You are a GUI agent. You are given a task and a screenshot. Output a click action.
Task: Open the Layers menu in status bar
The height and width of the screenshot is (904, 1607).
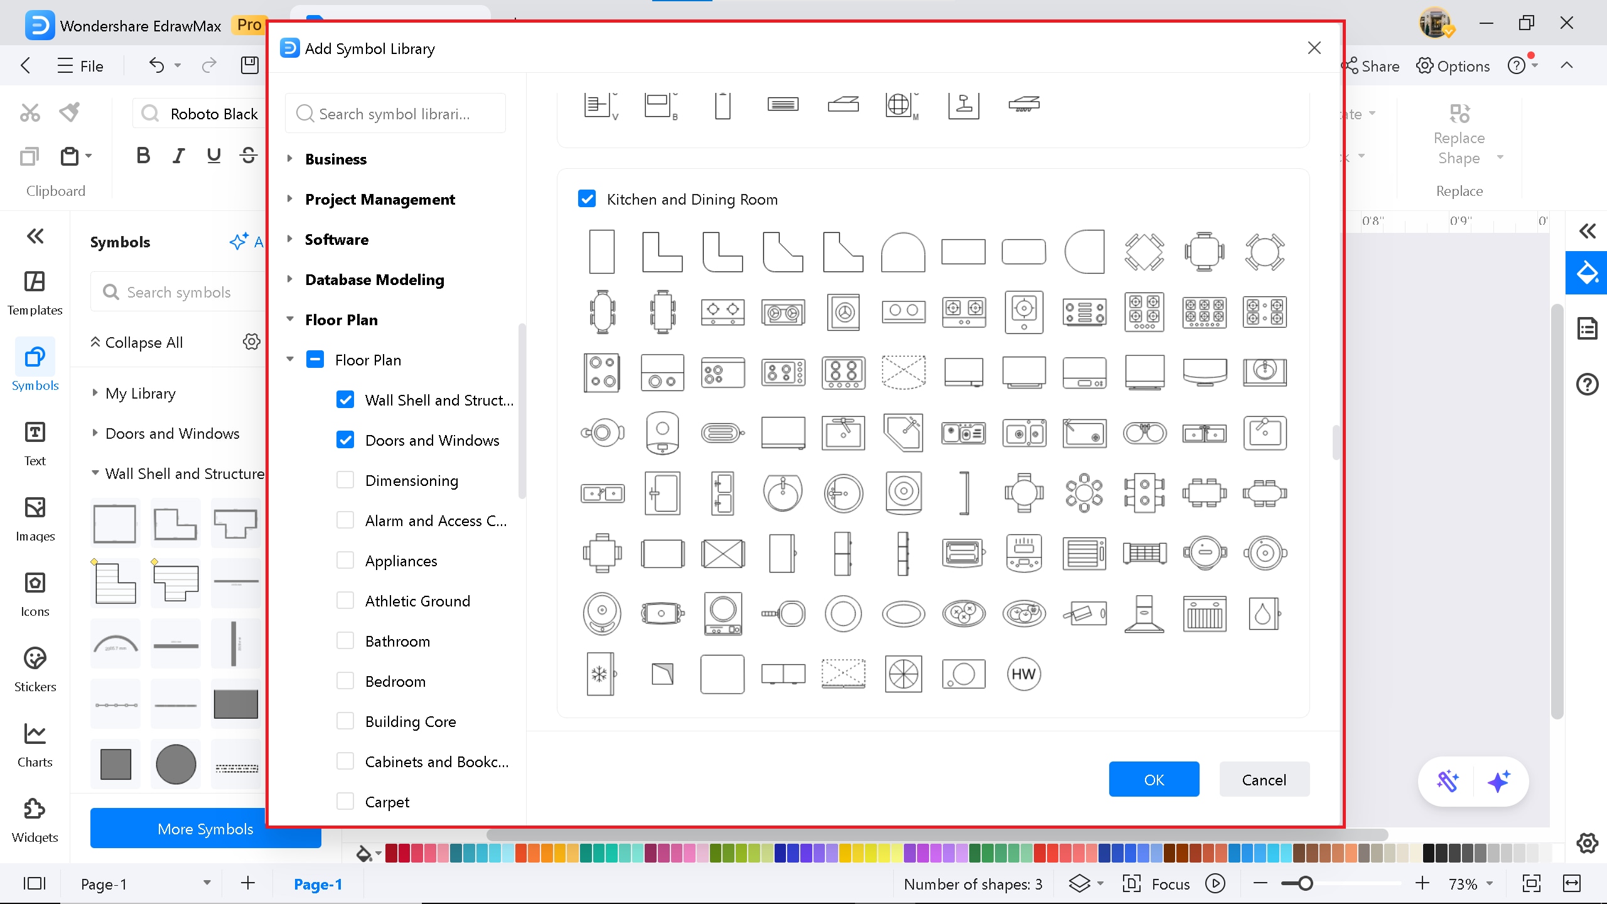point(1086,884)
